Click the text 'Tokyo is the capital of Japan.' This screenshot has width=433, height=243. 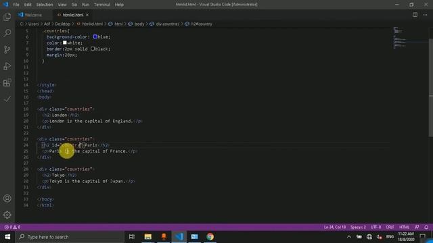tap(87, 181)
